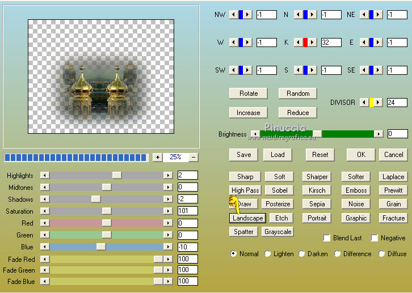The width and height of the screenshot is (412, 293).
Task: Click Highlights slider left arrow
Action: pyautogui.click(x=45, y=175)
